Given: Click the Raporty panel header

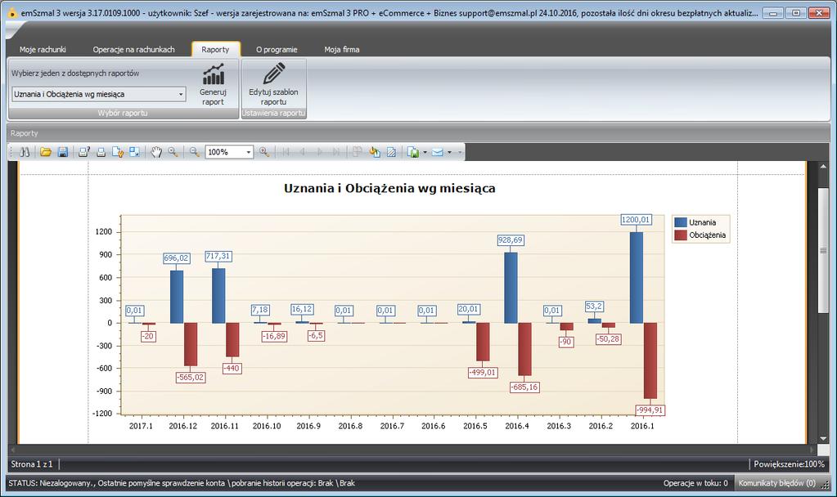Looking at the screenshot, I should click(x=419, y=133).
